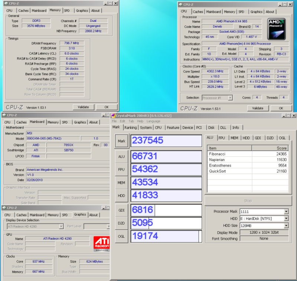The height and width of the screenshot is (281, 297).
Task: Click the ATI Radeon graphics logo
Action: pyautogui.click(x=102, y=243)
